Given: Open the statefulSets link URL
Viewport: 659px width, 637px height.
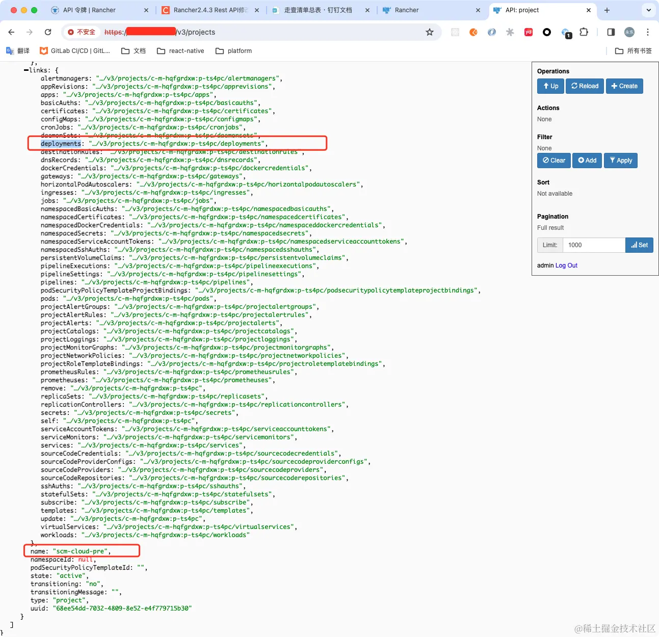Looking at the screenshot, I should point(182,494).
